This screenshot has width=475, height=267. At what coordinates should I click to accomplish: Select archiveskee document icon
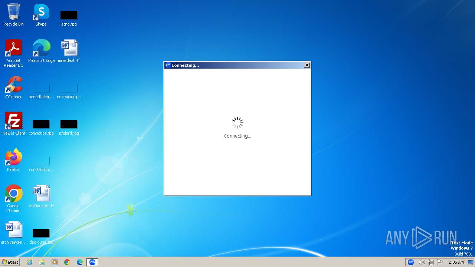(13, 233)
